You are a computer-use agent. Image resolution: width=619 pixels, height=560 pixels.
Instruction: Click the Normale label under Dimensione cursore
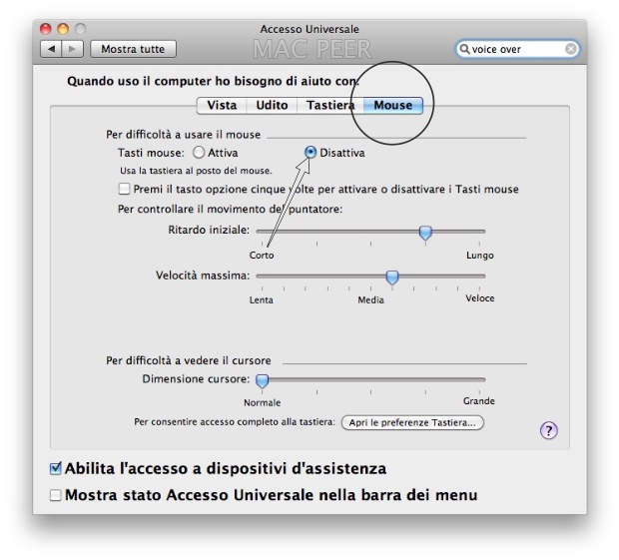[x=263, y=403]
